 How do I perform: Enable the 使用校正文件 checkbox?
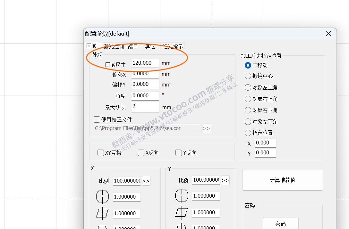[97, 119]
